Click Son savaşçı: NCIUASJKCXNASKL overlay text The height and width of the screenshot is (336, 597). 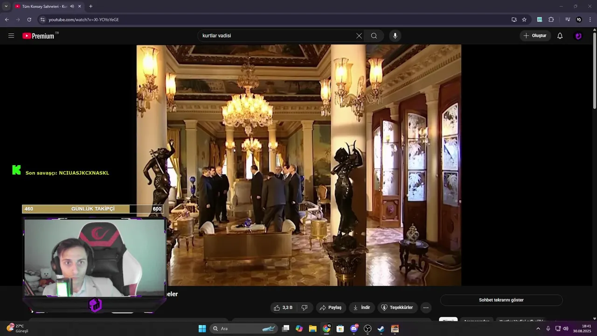click(67, 173)
